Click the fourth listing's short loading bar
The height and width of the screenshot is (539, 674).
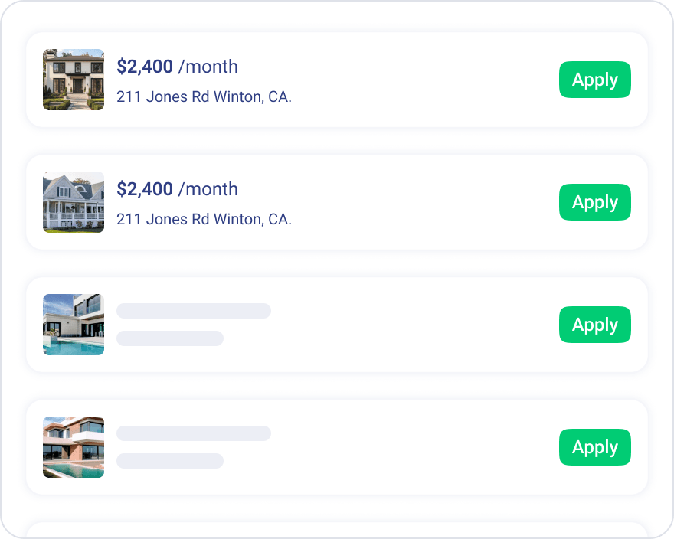[170, 461]
